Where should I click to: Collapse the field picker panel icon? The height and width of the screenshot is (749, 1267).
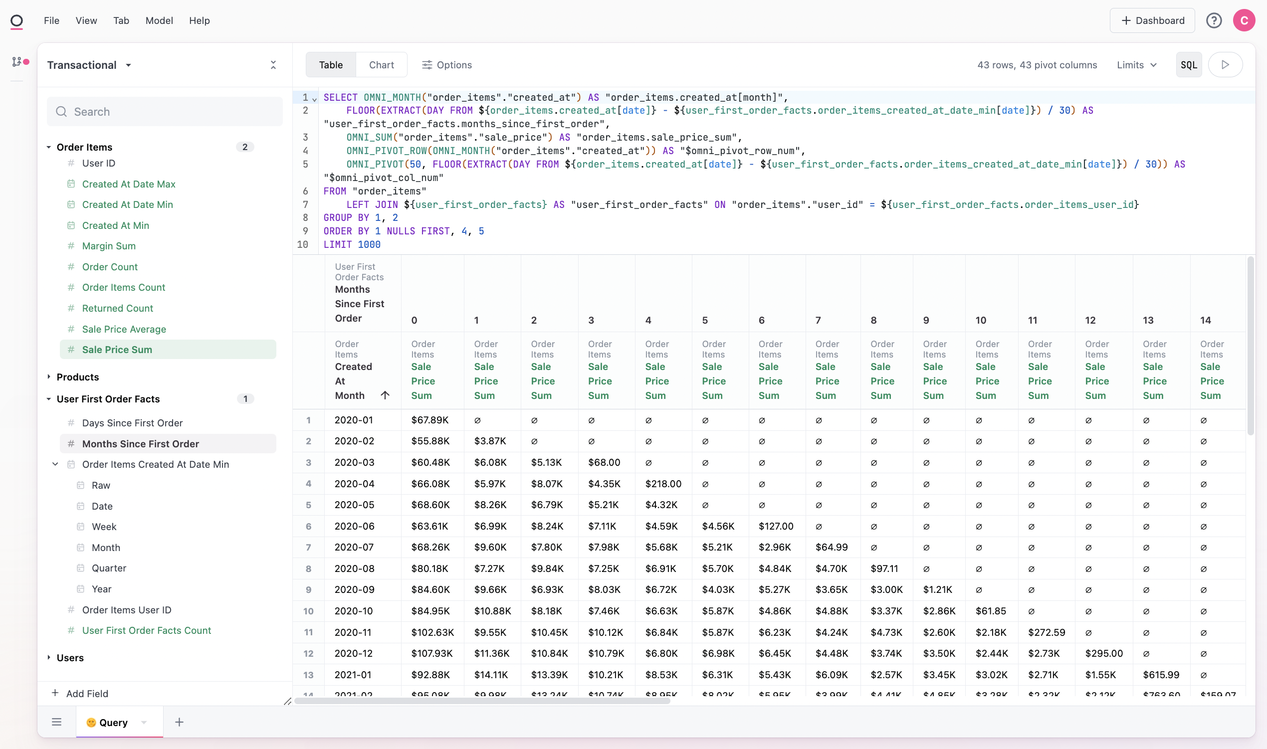pyautogui.click(x=273, y=65)
